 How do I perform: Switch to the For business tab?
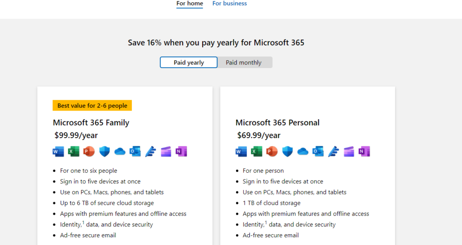point(230,4)
